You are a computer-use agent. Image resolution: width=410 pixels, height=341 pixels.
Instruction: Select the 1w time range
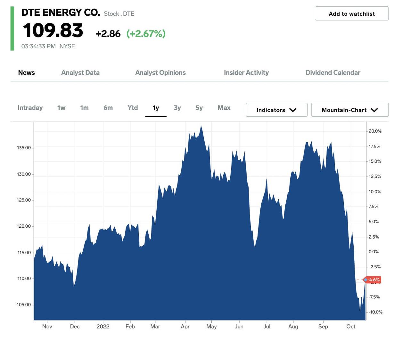pos(61,108)
